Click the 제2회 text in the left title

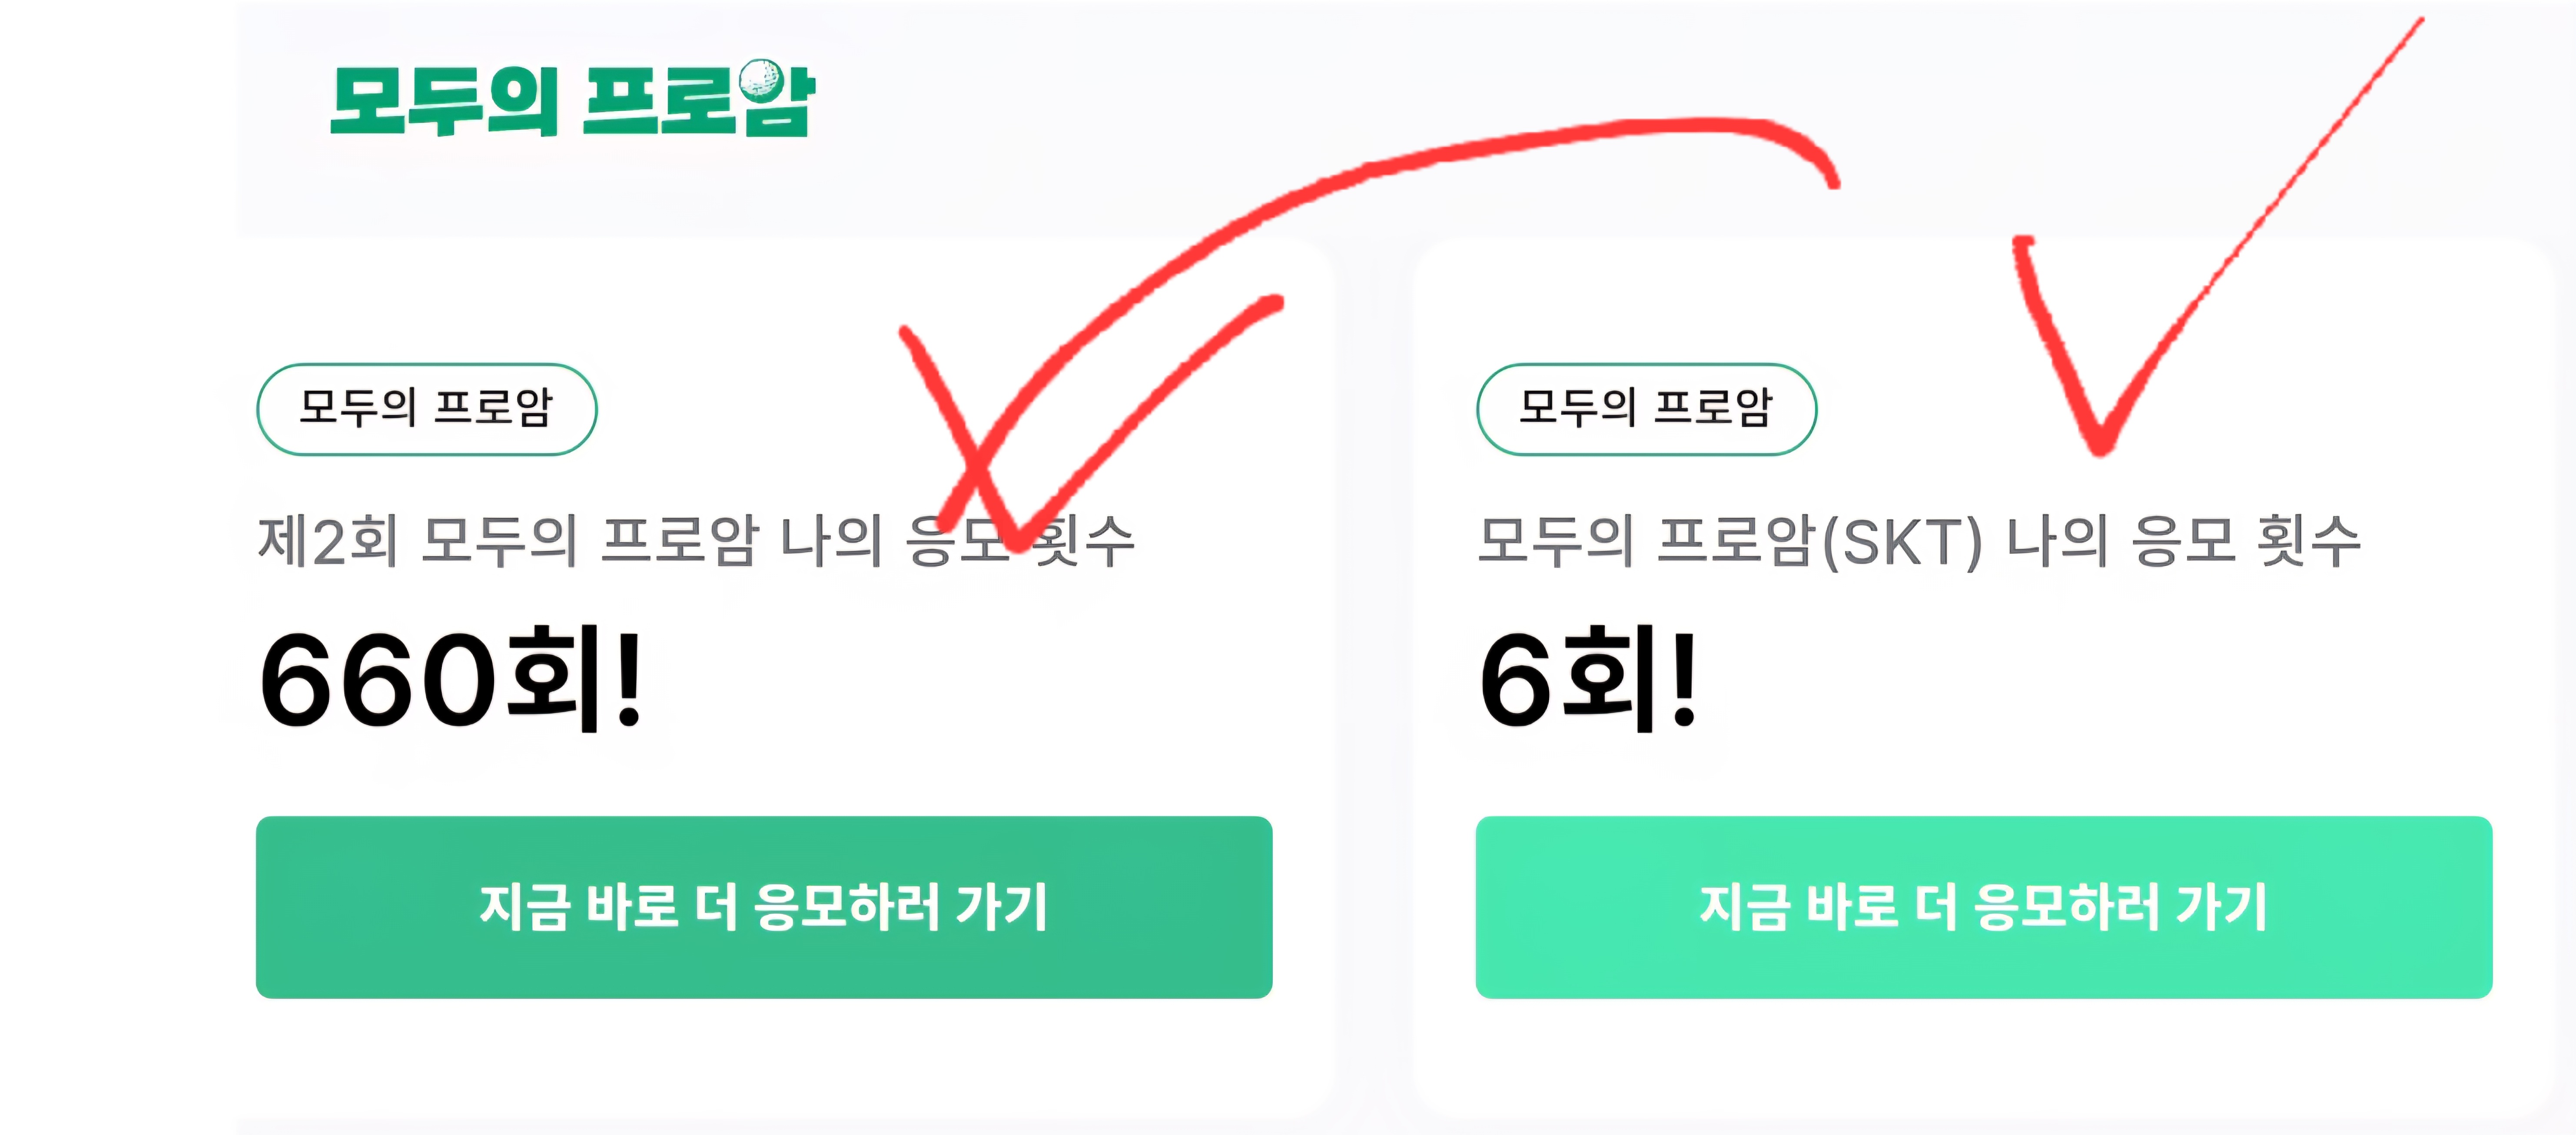(328, 541)
